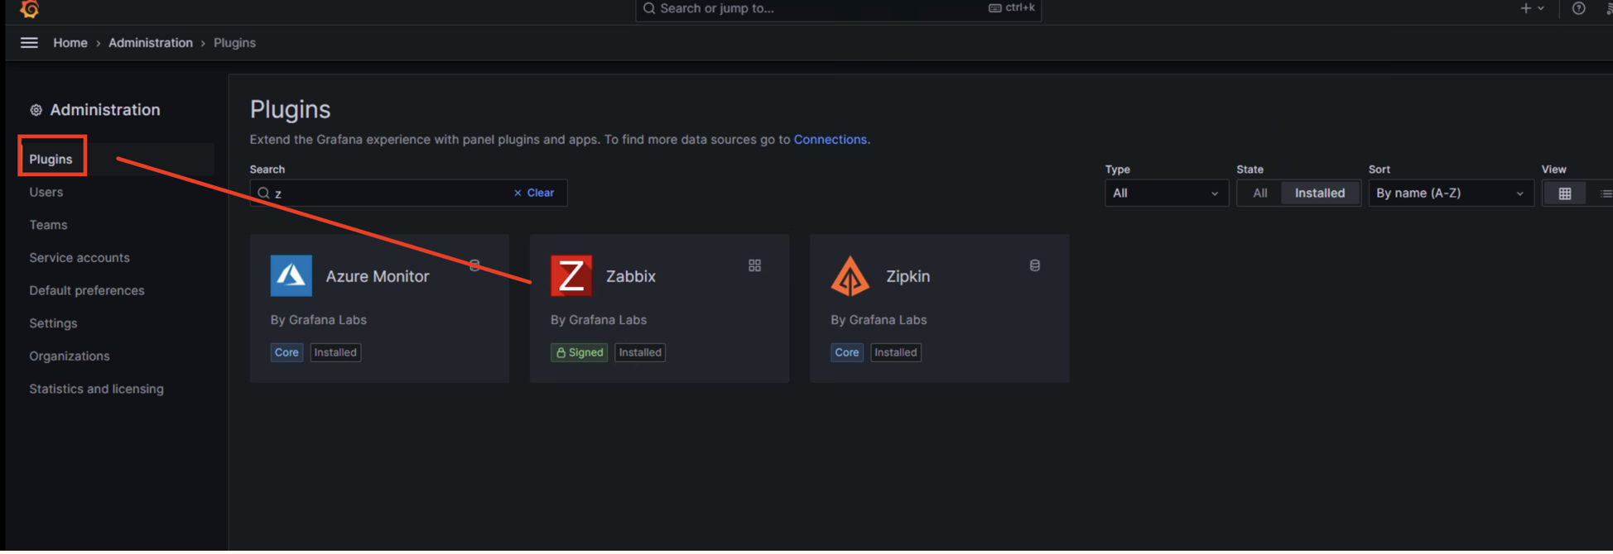Switch to list view layout

[x=1605, y=193]
